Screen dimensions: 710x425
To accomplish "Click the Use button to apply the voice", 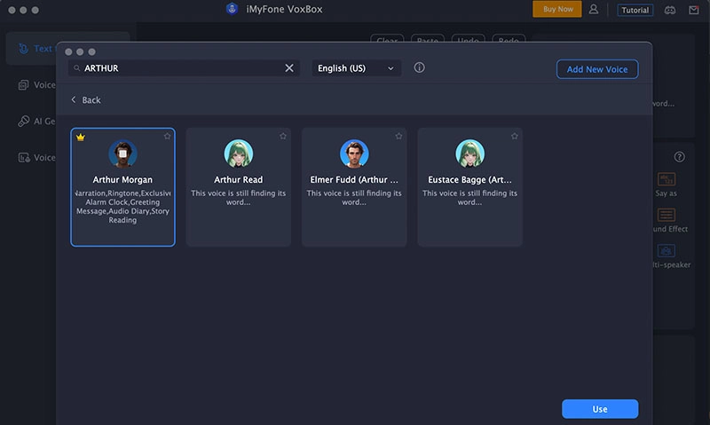I will click(x=600, y=409).
